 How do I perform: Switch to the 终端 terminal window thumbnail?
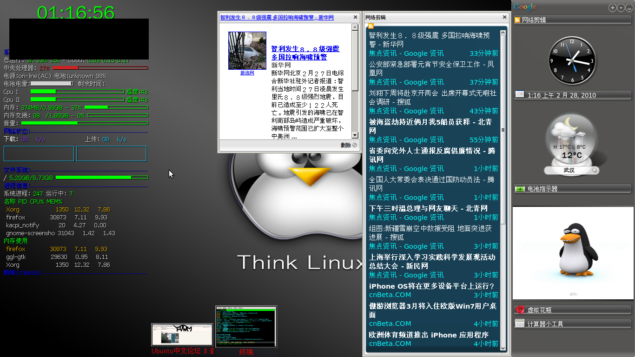(246, 326)
